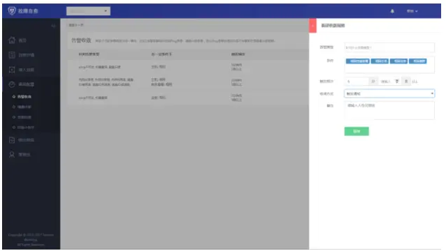Screen dimensions: 446x251
Task: Focus the alarm type text field
Action: 389,47
